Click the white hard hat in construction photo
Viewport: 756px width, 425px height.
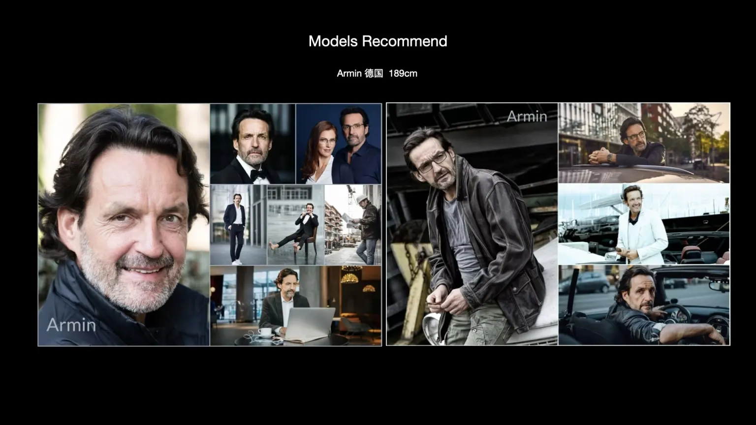click(363, 198)
